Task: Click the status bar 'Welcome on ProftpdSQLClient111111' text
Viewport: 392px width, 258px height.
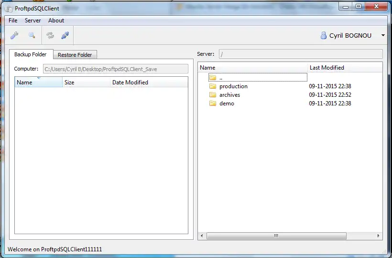Action: pos(55,249)
